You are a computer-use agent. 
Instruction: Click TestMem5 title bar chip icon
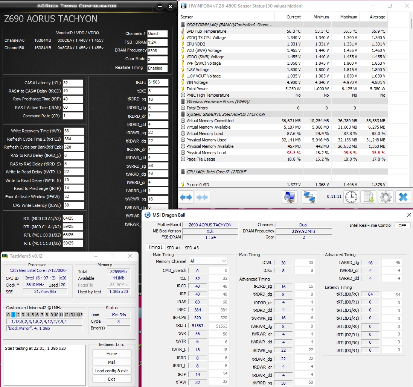pos(5,256)
